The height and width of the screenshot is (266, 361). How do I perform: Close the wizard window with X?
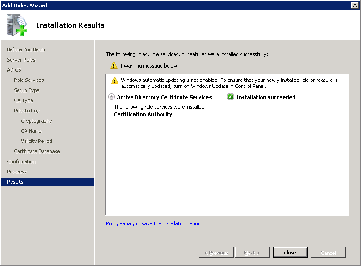click(355, 5)
